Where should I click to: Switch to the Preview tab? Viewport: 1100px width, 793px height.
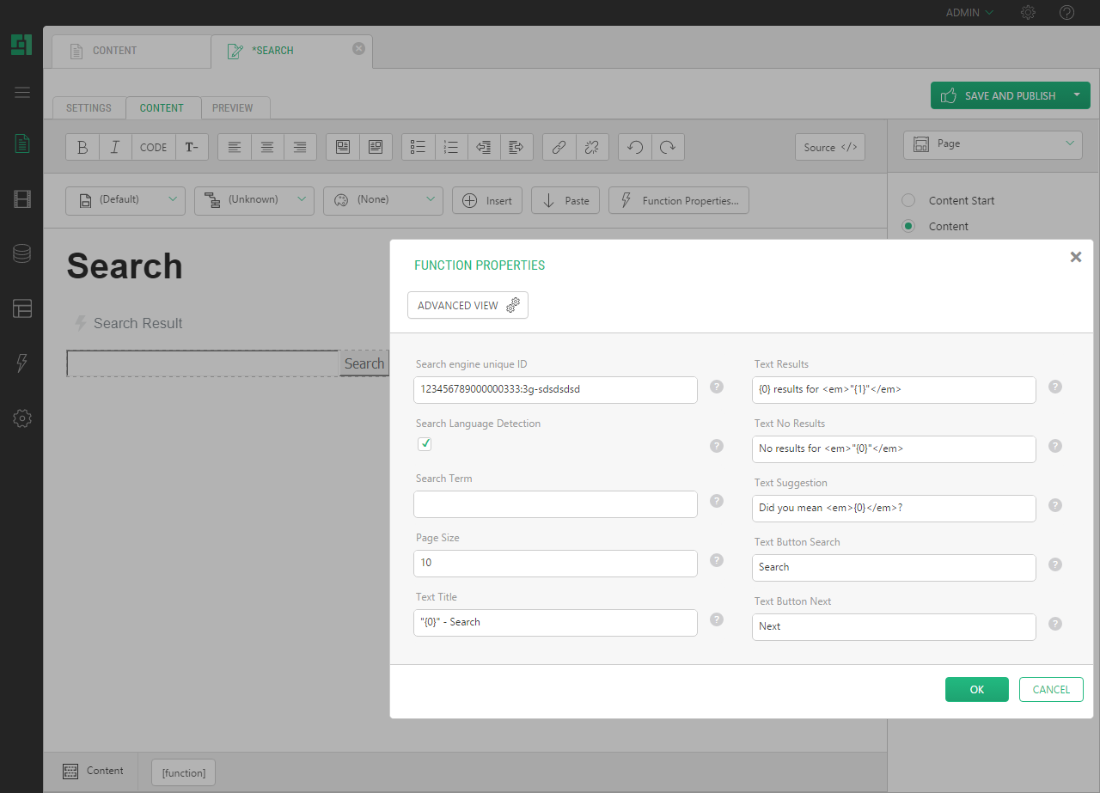point(233,108)
